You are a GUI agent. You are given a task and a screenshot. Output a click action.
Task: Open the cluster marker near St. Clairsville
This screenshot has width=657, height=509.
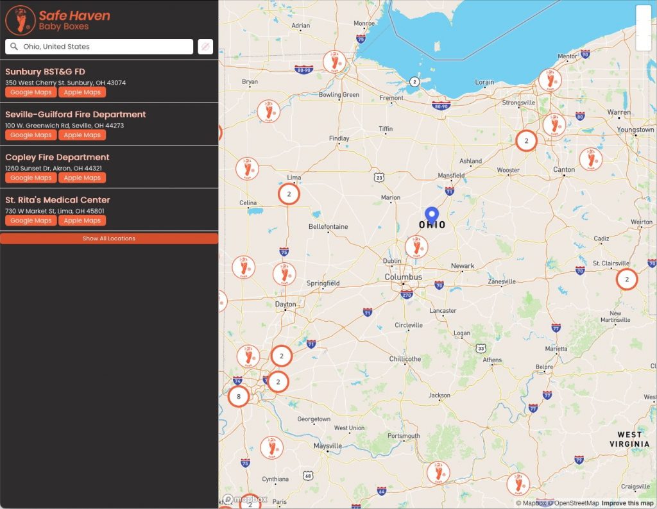[626, 280]
